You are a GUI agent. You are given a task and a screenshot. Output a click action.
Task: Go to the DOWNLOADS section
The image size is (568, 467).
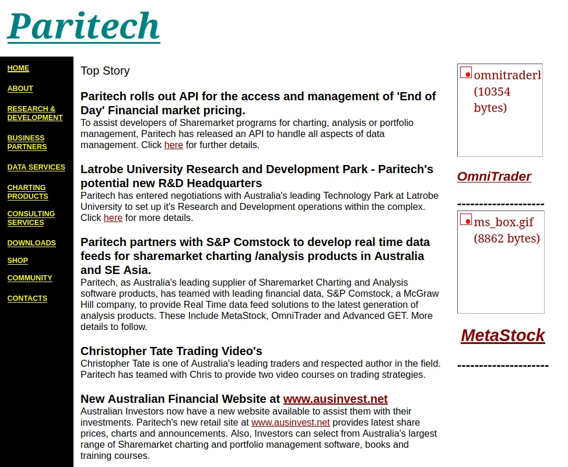[31, 243]
